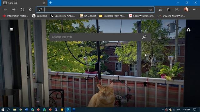This screenshot has width=200, height=112.
Task: Add this page to favorites star
Action: coord(151,10)
